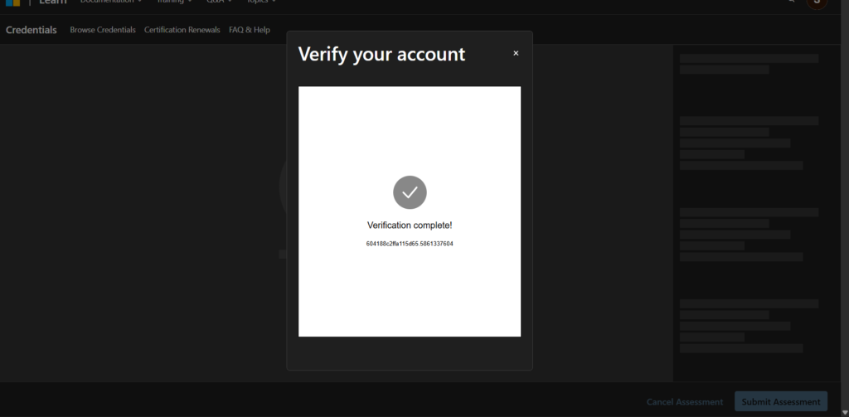Image resolution: width=849 pixels, height=417 pixels.
Task: Open the user profile avatar
Action: pos(817,2)
